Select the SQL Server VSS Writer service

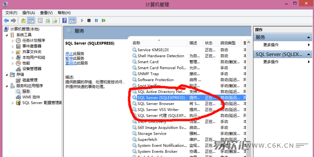[158, 110]
